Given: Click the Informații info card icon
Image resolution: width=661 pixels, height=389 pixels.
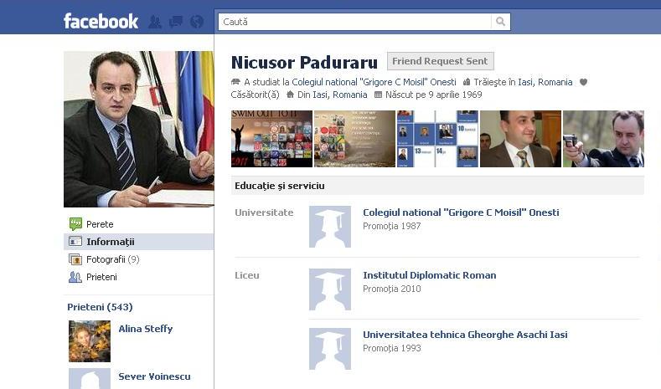Looking at the screenshot, I should (x=75, y=242).
